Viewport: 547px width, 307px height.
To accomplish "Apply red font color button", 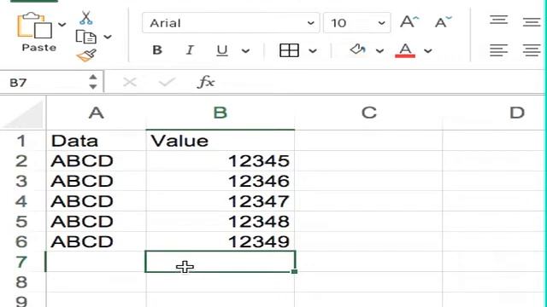I will pyautogui.click(x=405, y=50).
